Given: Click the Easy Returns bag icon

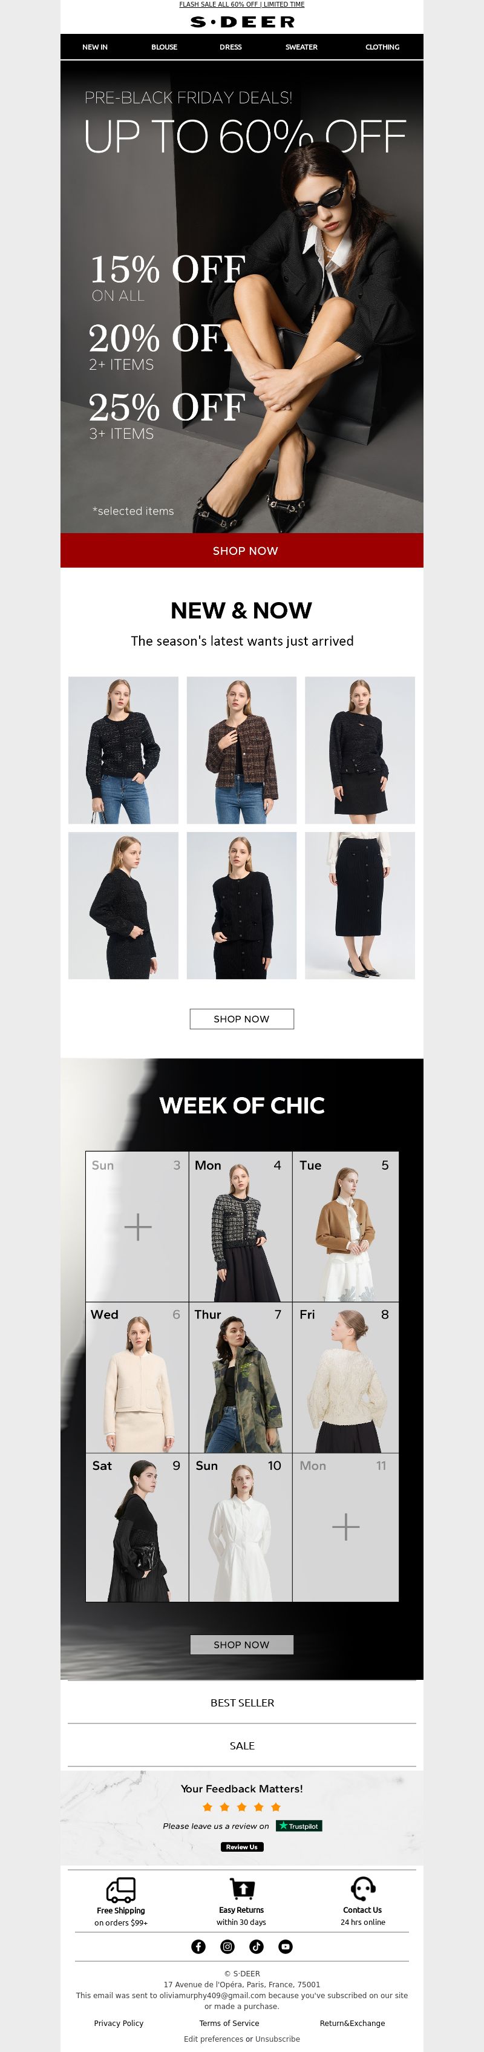Looking at the screenshot, I should point(242,1889).
